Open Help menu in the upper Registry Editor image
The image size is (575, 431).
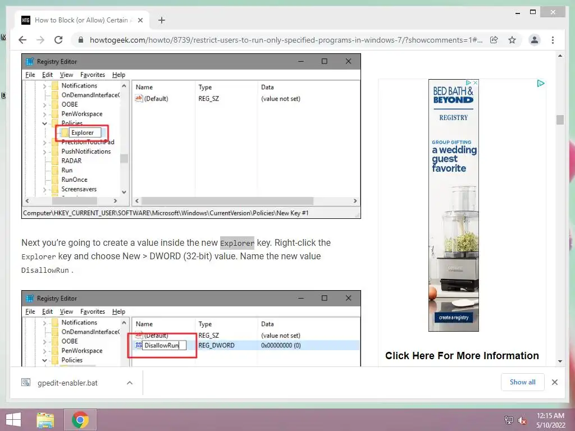[118, 75]
